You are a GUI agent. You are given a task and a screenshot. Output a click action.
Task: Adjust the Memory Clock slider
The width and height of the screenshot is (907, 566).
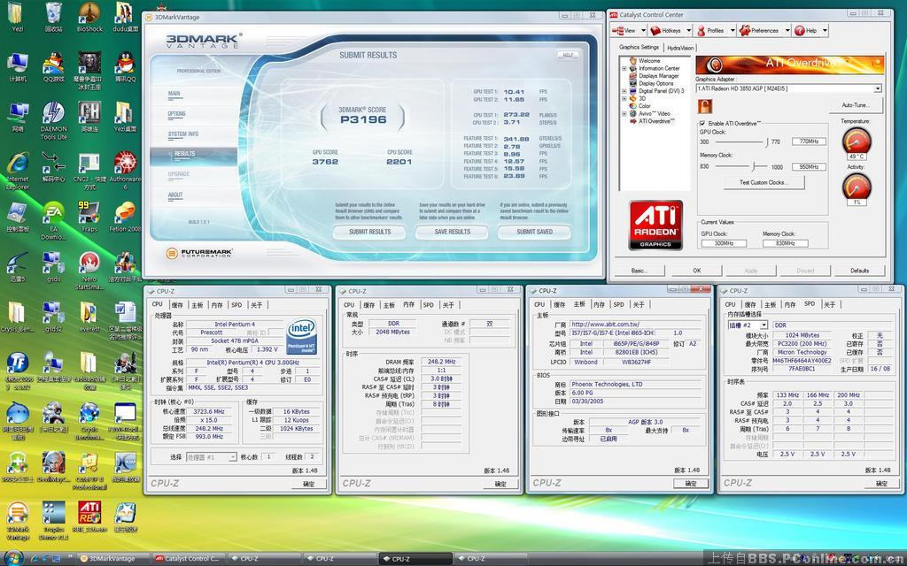coord(754,166)
